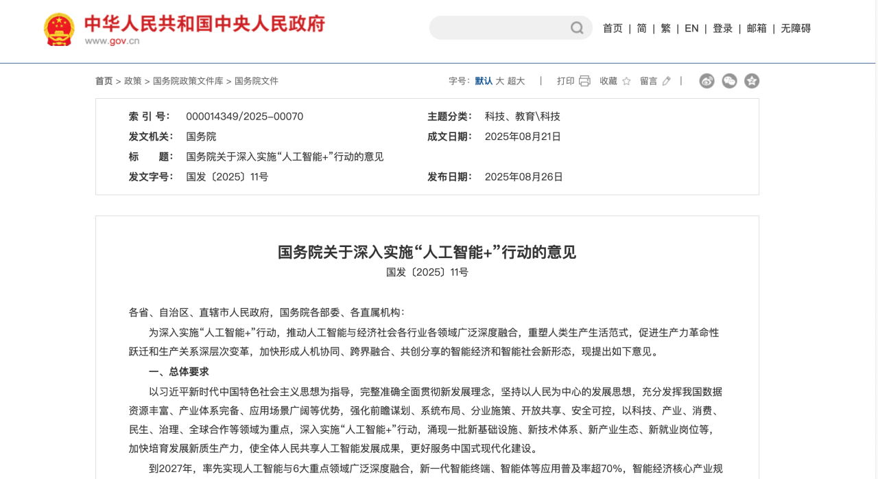Click the 发文字号 field label
Screen dimensions: 878x479
tap(151, 177)
